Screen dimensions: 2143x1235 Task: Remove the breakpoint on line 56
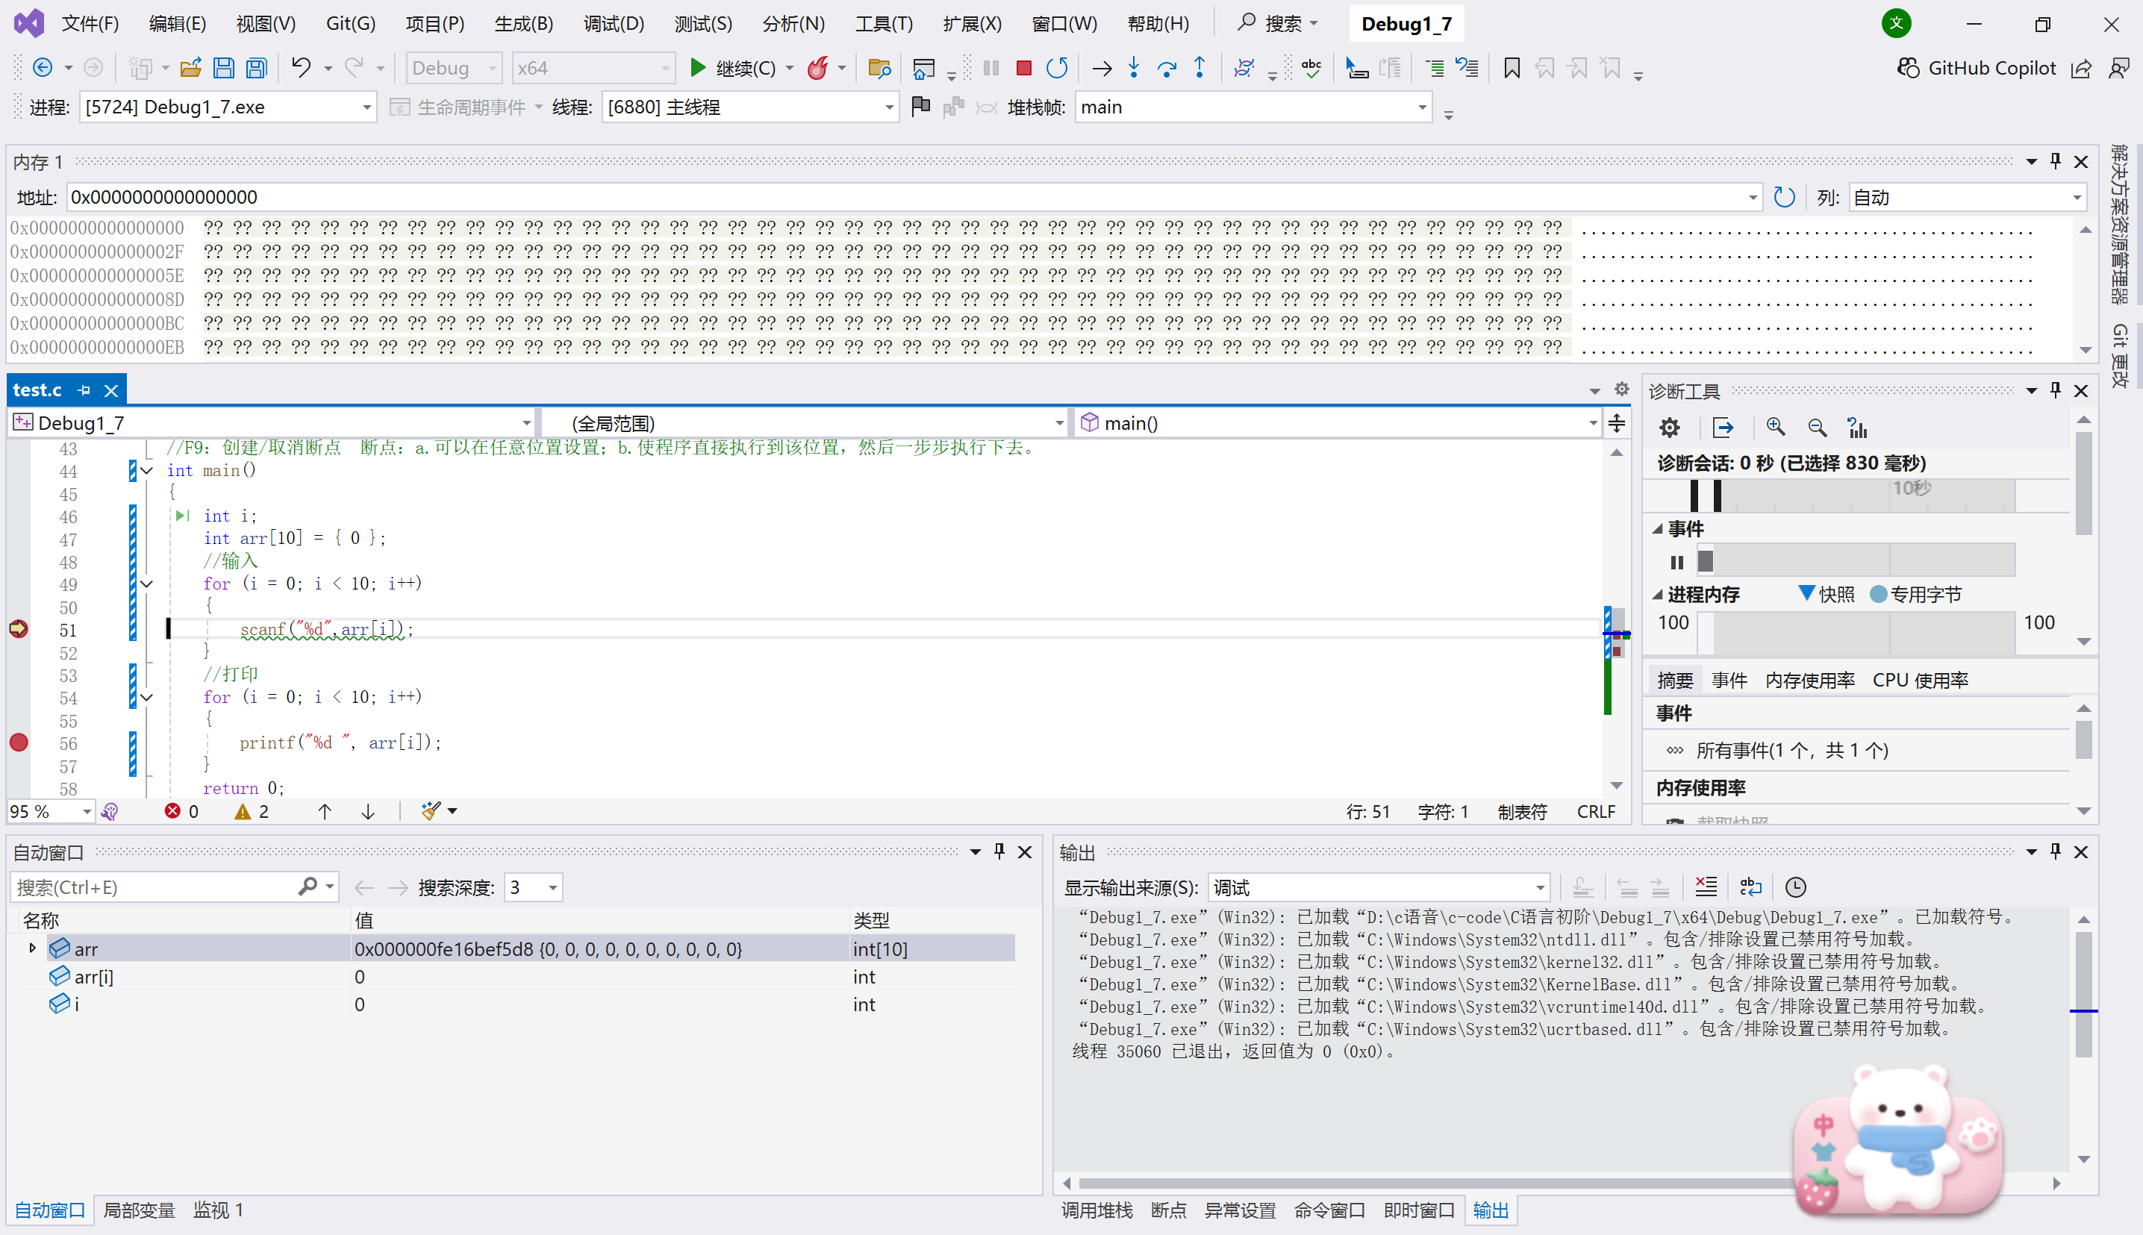click(19, 743)
